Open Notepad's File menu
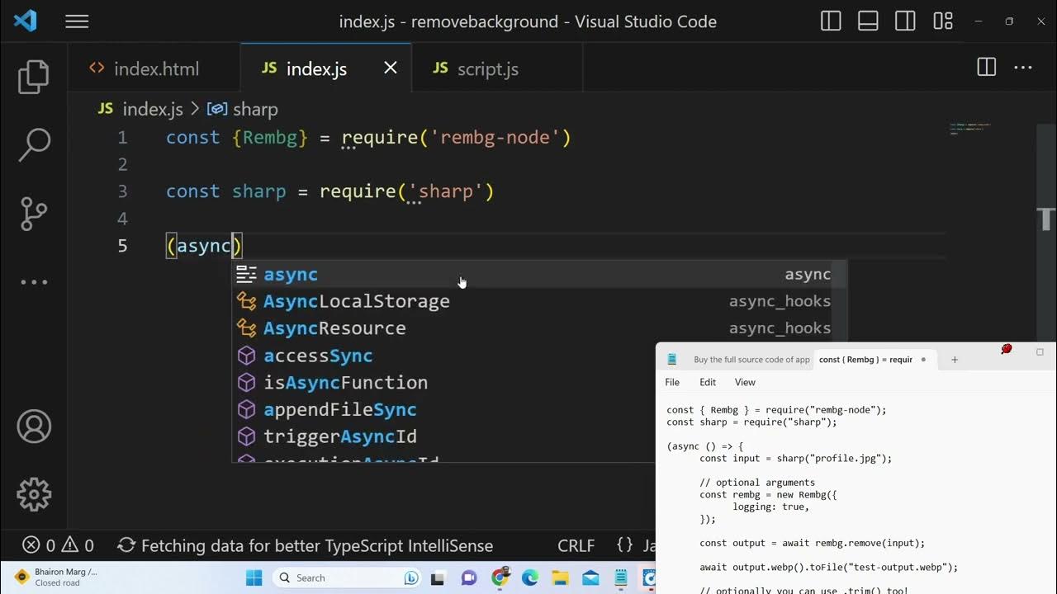This screenshot has width=1057, height=594. [x=672, y=382]
